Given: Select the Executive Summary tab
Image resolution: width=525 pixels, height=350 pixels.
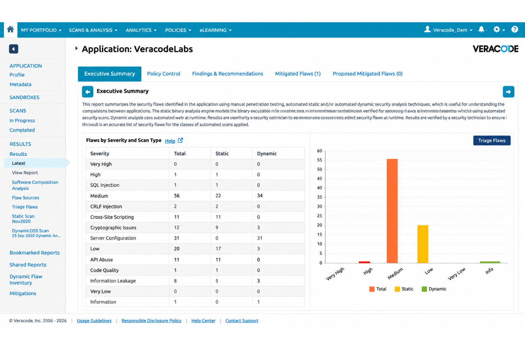Looking at the screenshot, I should tap(110, 74).
